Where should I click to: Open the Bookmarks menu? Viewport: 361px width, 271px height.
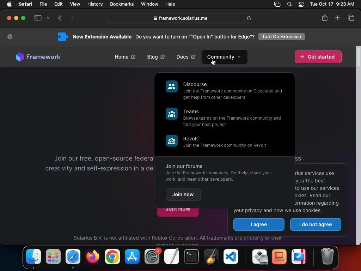[x=122, y=4]
